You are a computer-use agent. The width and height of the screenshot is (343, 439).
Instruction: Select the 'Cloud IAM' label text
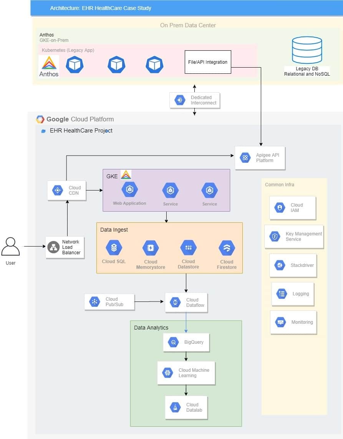[x=297, y=207]
